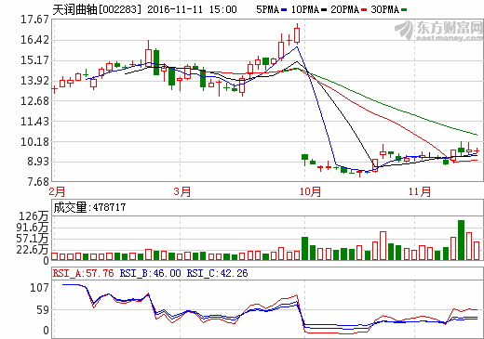Click the red 20PMA color swatch
This screenshot has width=484, height=339.
point(364,10)
